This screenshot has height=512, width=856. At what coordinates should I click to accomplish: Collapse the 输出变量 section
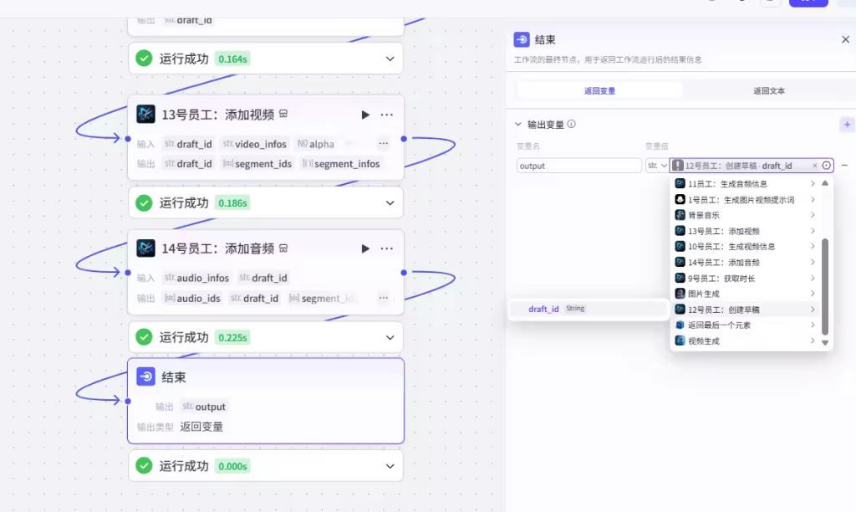point(518,125)
